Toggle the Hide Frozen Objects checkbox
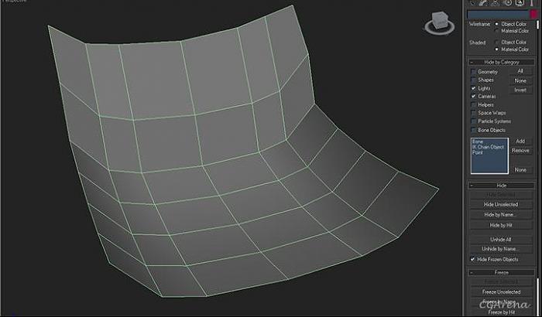Image resolution: width=542 pixels, height=317 pixels. tap(472, 259)
